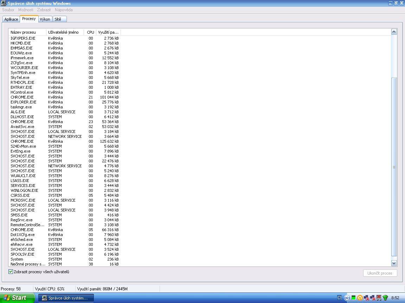Sort by the CPU column header
Image resolution: width=405 pixels, height=303 pixels.
[x=90, y=32]
